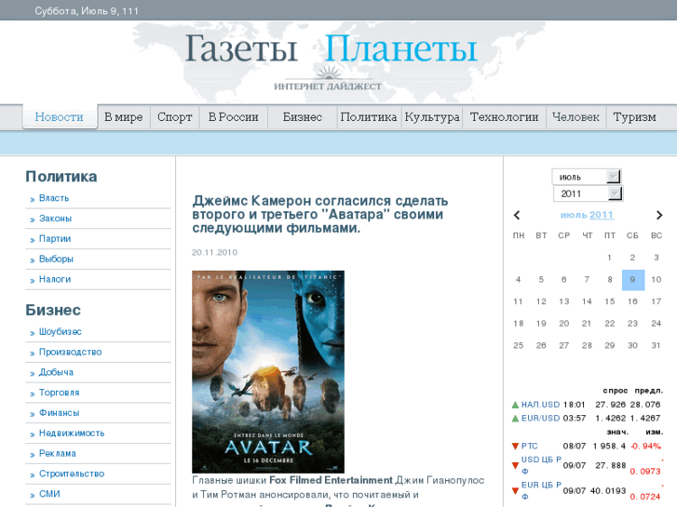Open the EUR/USD rate link
Screen dimensions: 677x507
(540, 418)
